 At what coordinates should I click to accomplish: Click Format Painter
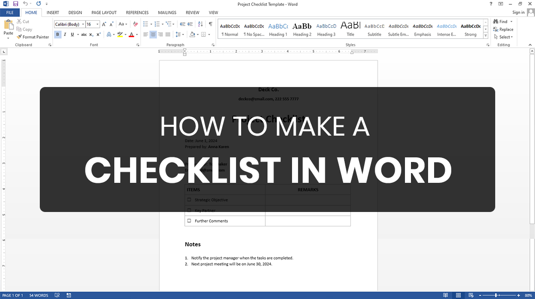pos(33,37)
